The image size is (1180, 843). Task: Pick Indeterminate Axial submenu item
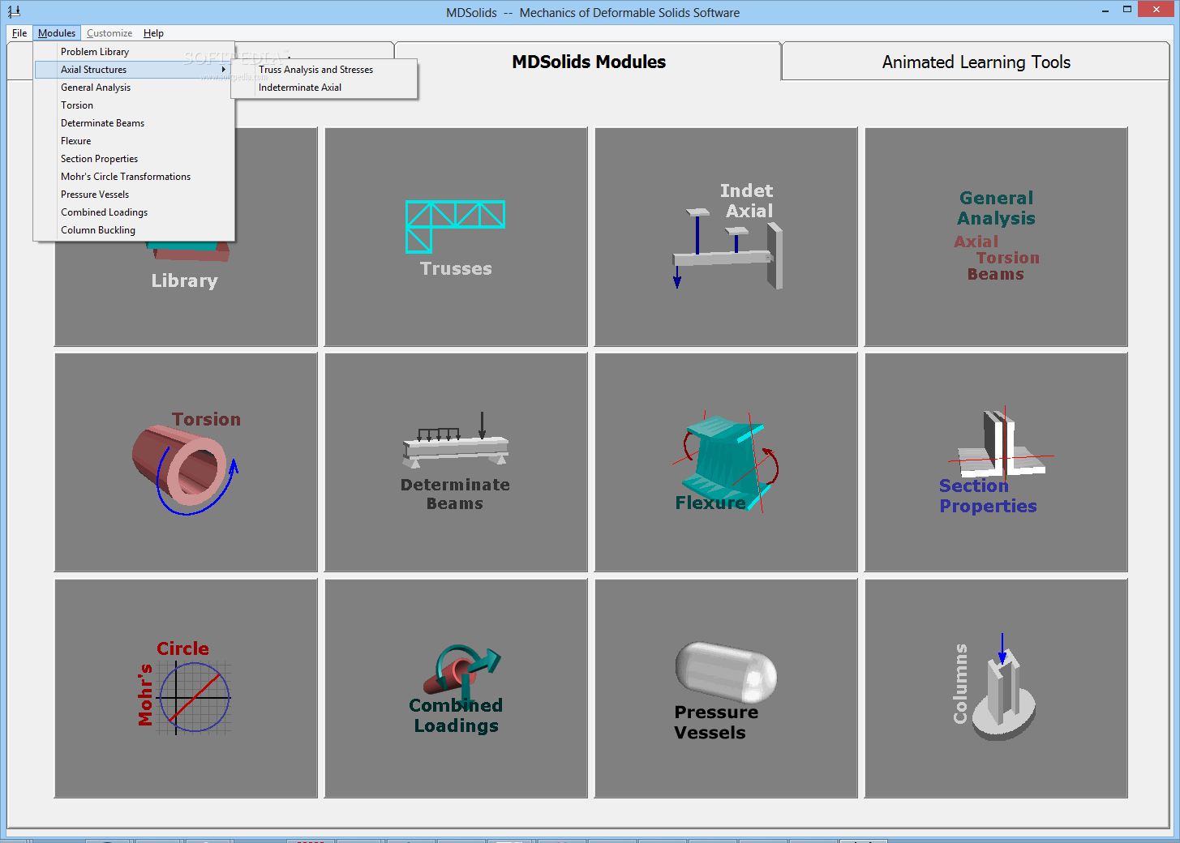pyautogui.click(x=324, y=88)
